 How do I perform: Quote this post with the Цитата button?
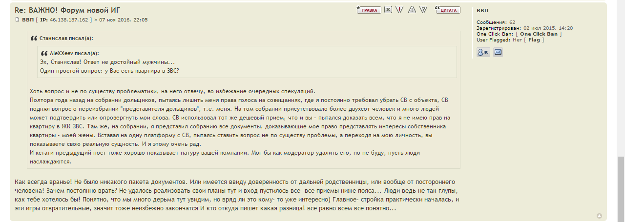coord(447,10)
